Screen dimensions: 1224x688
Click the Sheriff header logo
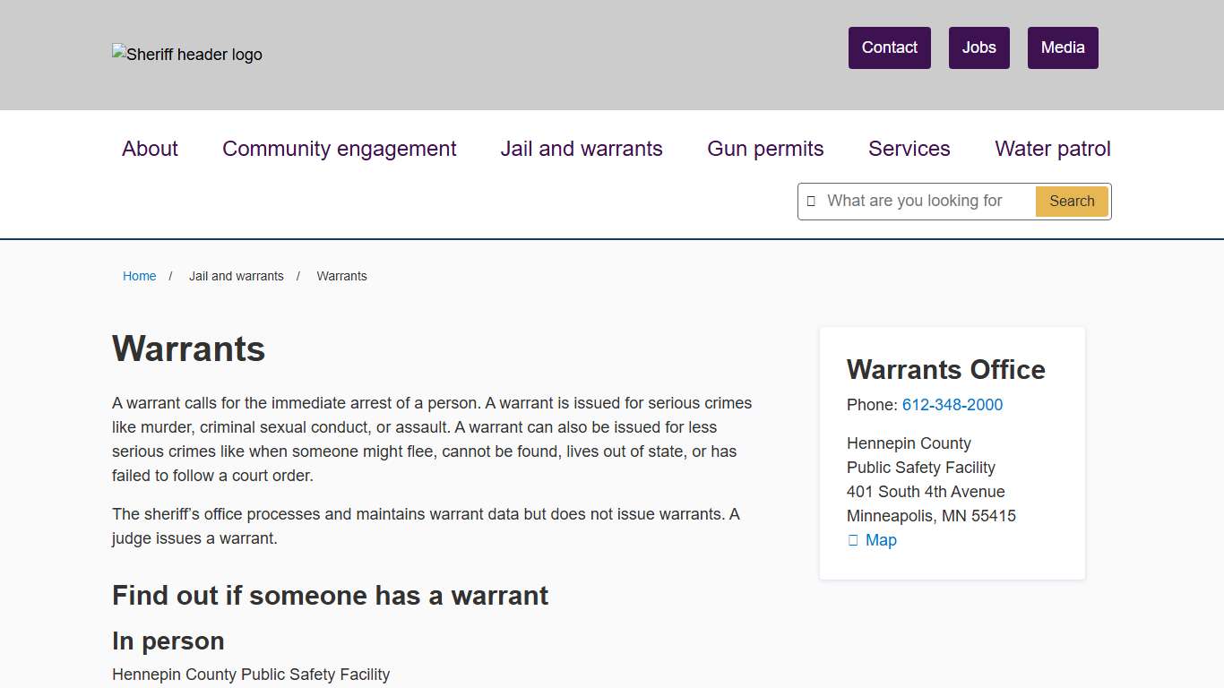tap(186, 54)
